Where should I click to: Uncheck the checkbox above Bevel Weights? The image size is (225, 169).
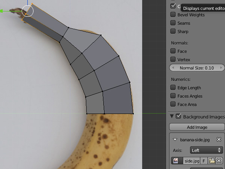(x=173, y=6)
